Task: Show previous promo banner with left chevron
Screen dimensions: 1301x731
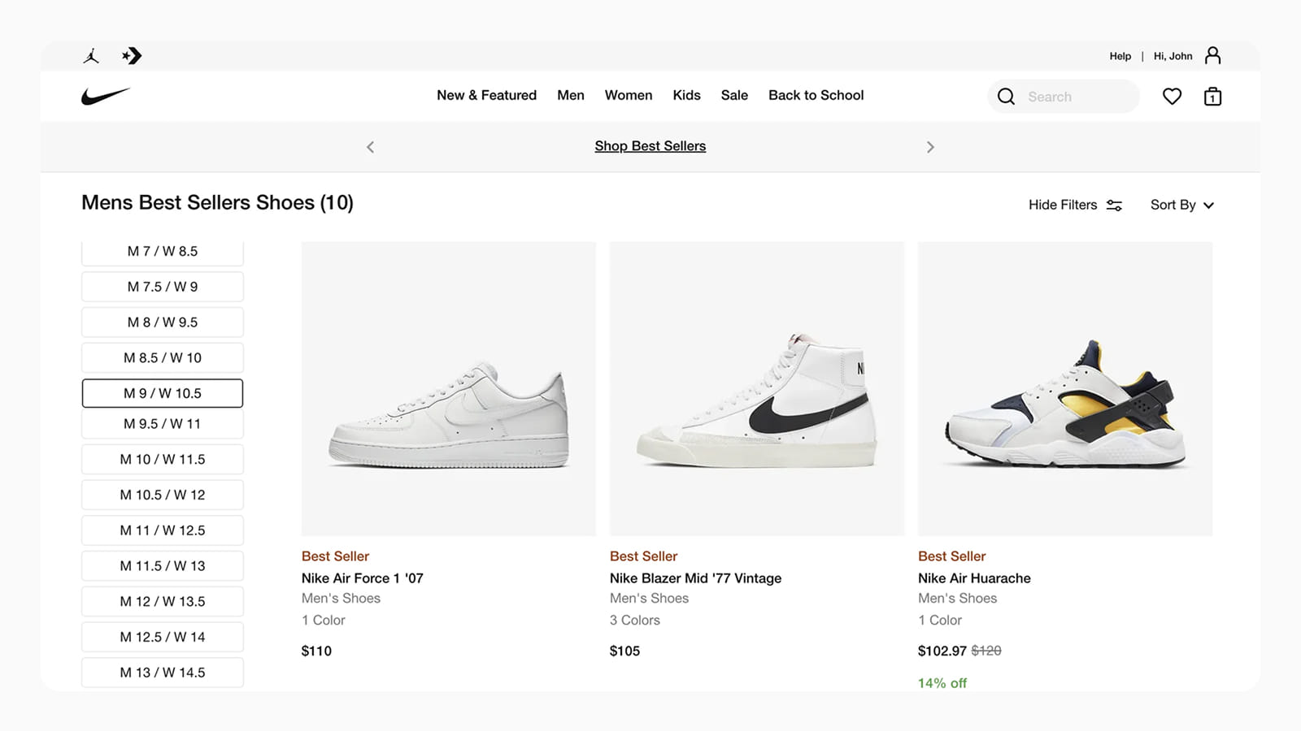Action: point(371,147)
